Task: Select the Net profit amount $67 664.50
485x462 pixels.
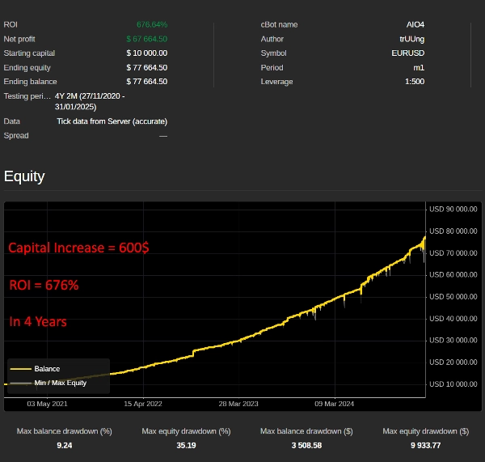Action: [x=147, y=39]
